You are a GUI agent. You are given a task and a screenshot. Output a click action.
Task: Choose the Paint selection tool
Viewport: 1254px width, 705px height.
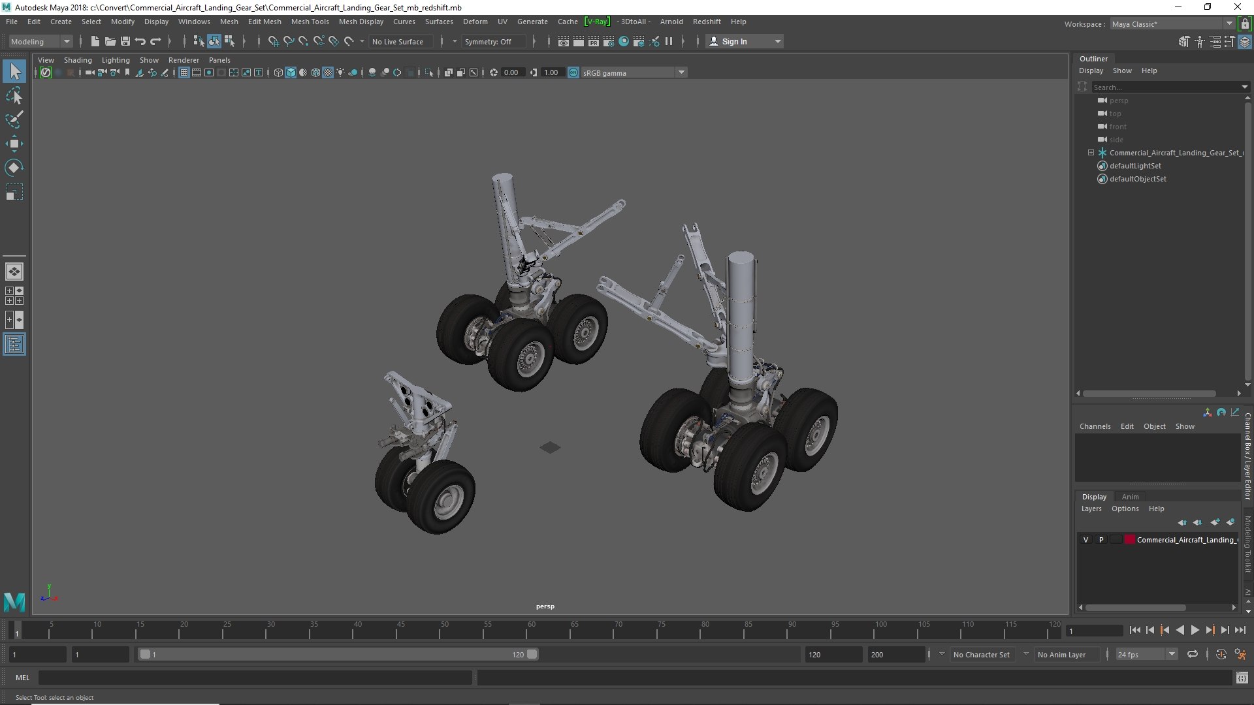coord(14,119)
